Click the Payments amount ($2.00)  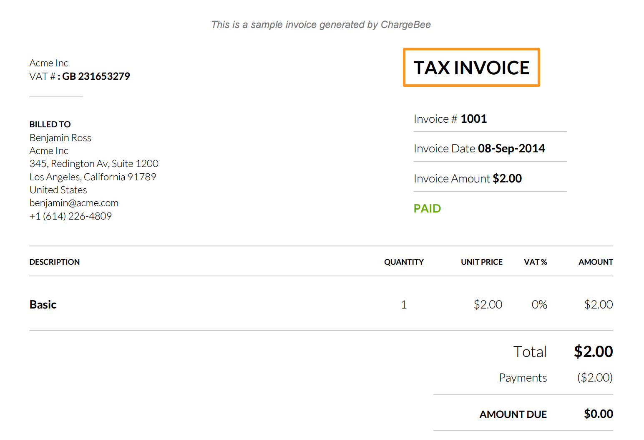[595, 378]
